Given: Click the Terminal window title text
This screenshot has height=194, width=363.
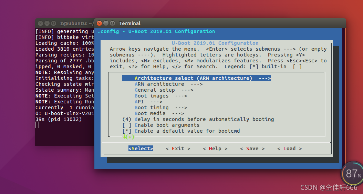Looking at the screenshot, I should coord(129,23).
